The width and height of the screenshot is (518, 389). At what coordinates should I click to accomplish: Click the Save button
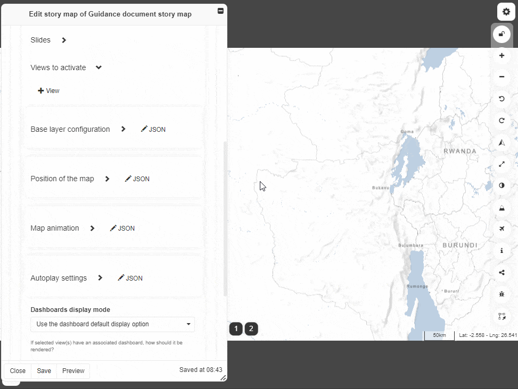44,371
